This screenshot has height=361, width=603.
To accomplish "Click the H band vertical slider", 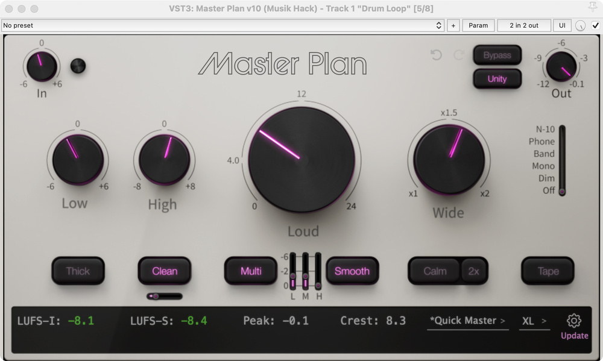I will pyautogui.click(x=318, y=271).
